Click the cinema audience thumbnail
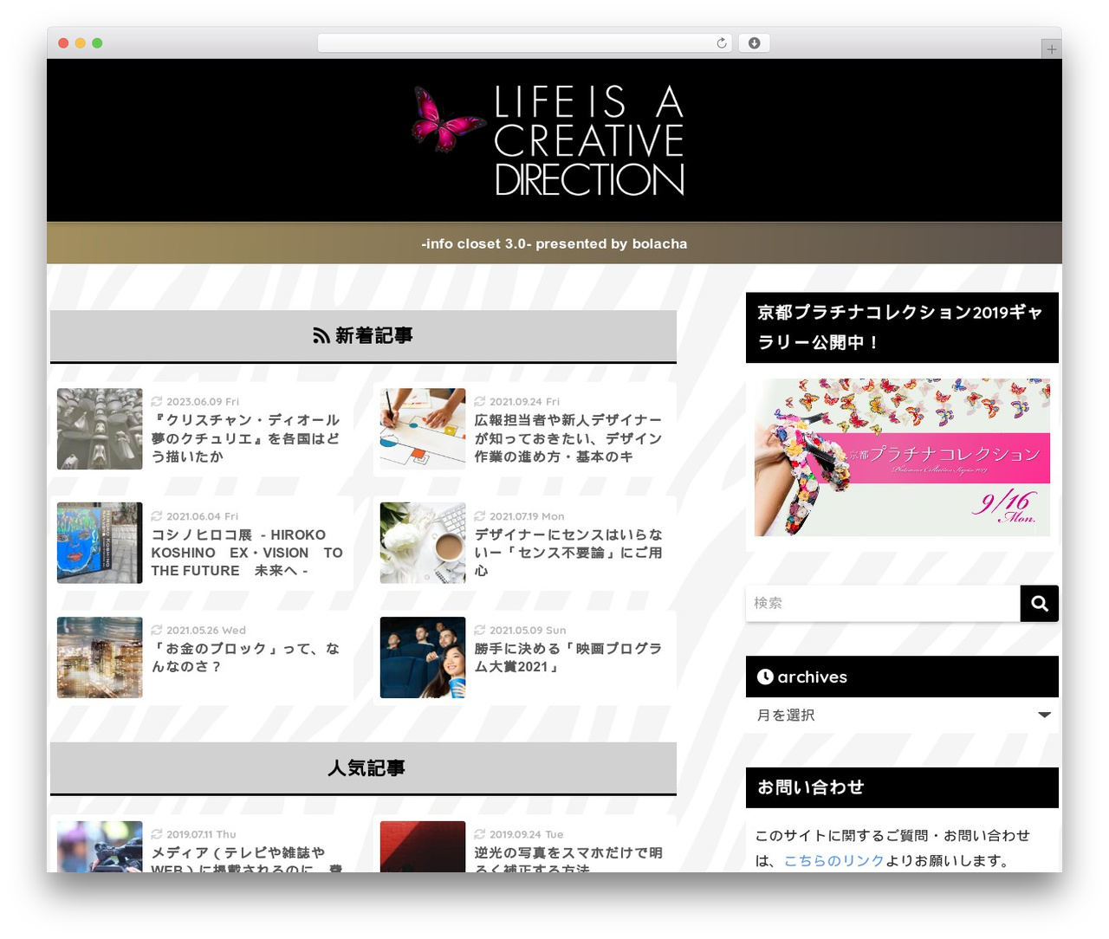The image size is (1109, 939). [423, 657]
